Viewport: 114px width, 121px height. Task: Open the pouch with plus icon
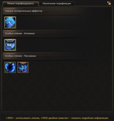click(109, 3)
